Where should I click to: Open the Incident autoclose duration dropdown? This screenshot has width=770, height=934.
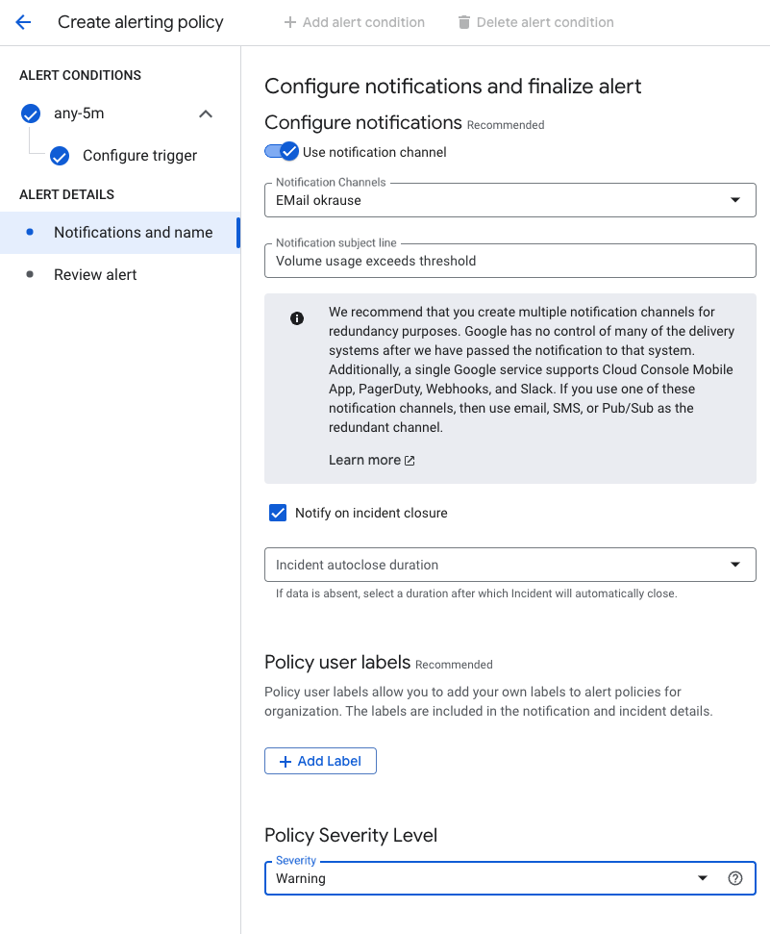pos(736,565)
